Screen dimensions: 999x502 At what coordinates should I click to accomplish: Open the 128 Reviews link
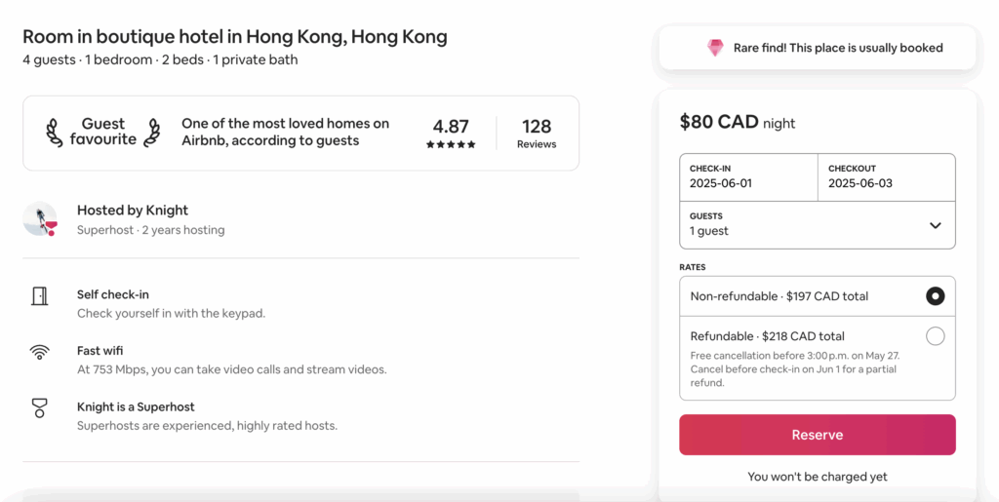click(537, 134)
